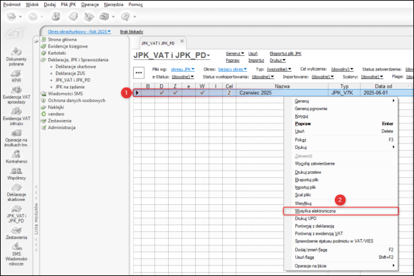Click the Eksportuj plik JPK link

coord(285,53)
